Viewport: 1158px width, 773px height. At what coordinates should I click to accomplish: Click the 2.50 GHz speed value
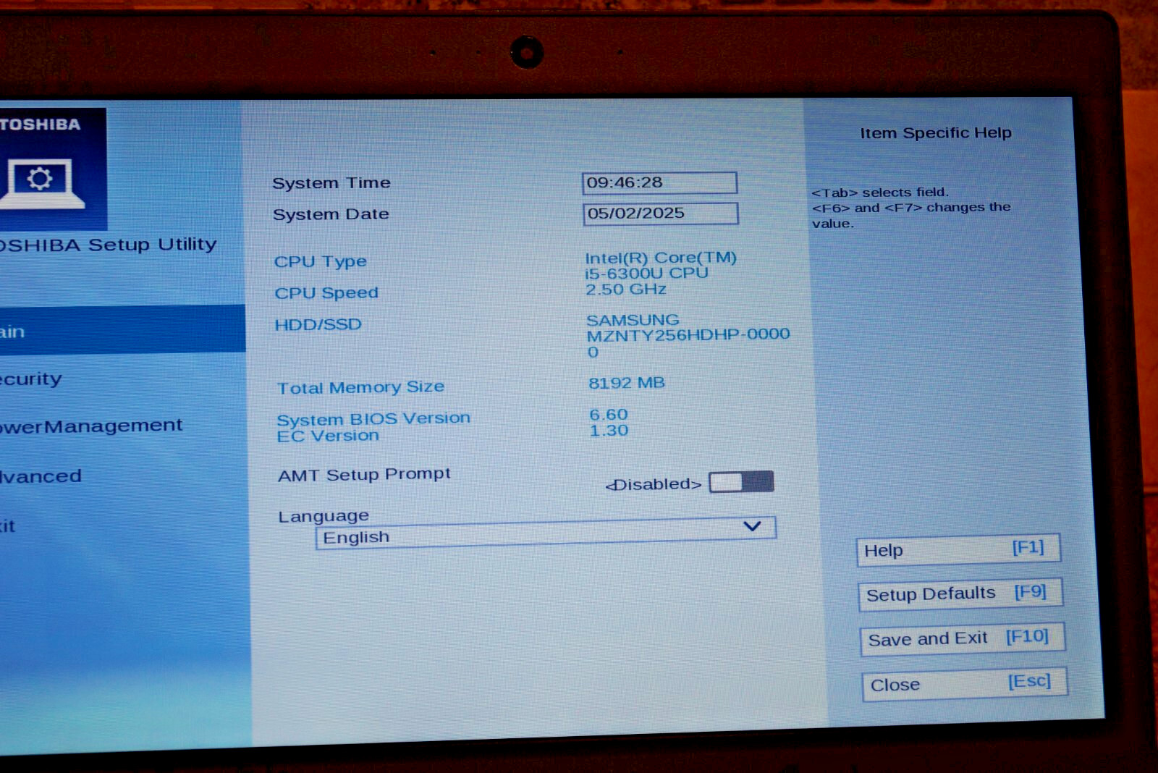[x=626, y=290]
